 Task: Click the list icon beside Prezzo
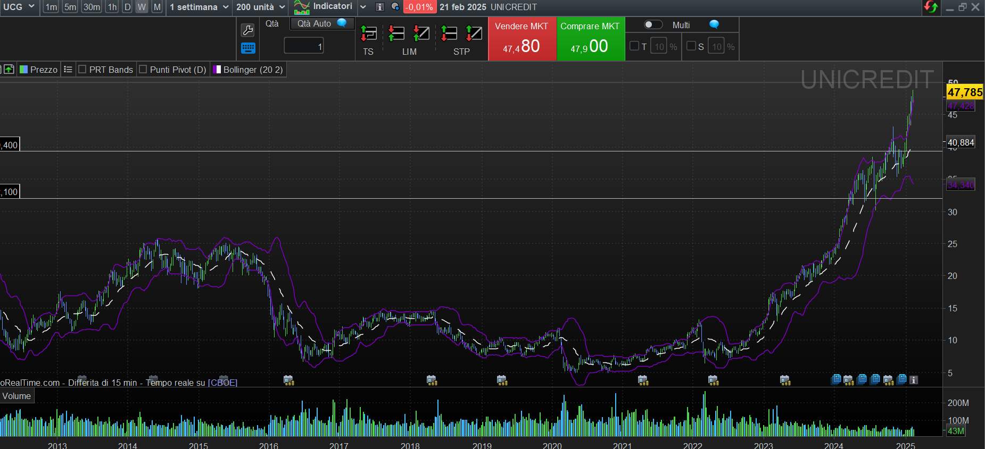(x=68, y=70)
